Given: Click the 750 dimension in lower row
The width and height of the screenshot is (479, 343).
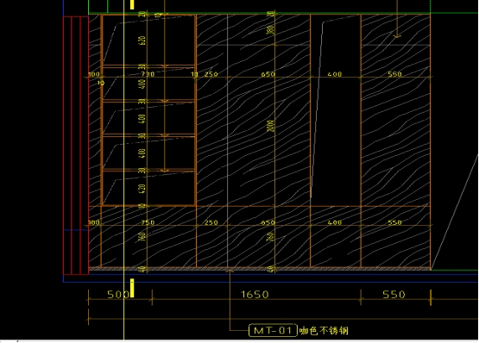Looking at the screenshot, I should click(x=148, y=222).
